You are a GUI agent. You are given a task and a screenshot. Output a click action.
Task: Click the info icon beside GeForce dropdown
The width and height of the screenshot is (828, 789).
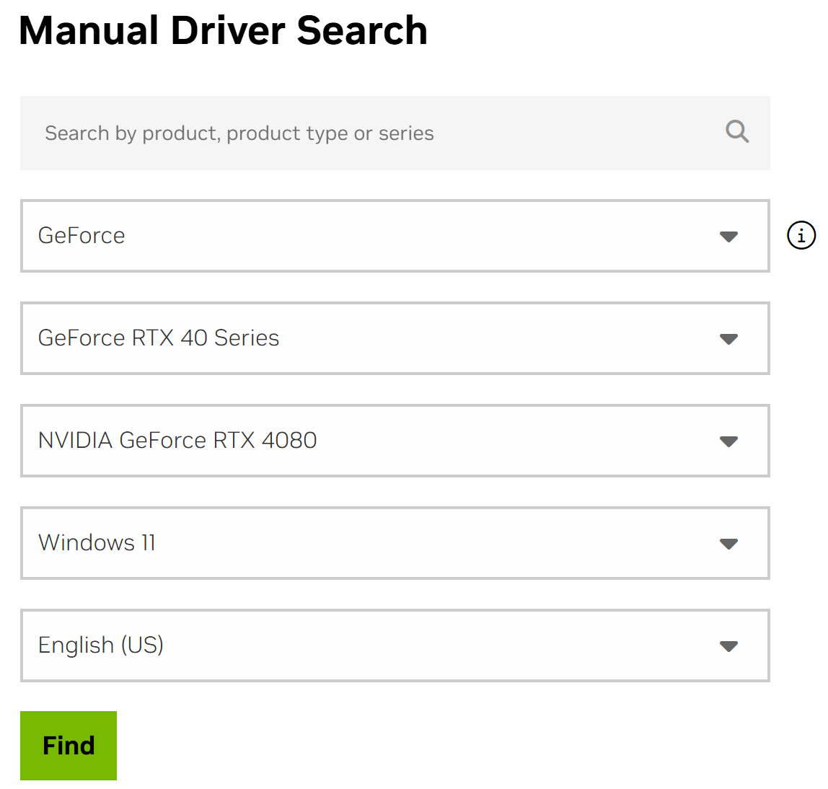click(801, 235)
